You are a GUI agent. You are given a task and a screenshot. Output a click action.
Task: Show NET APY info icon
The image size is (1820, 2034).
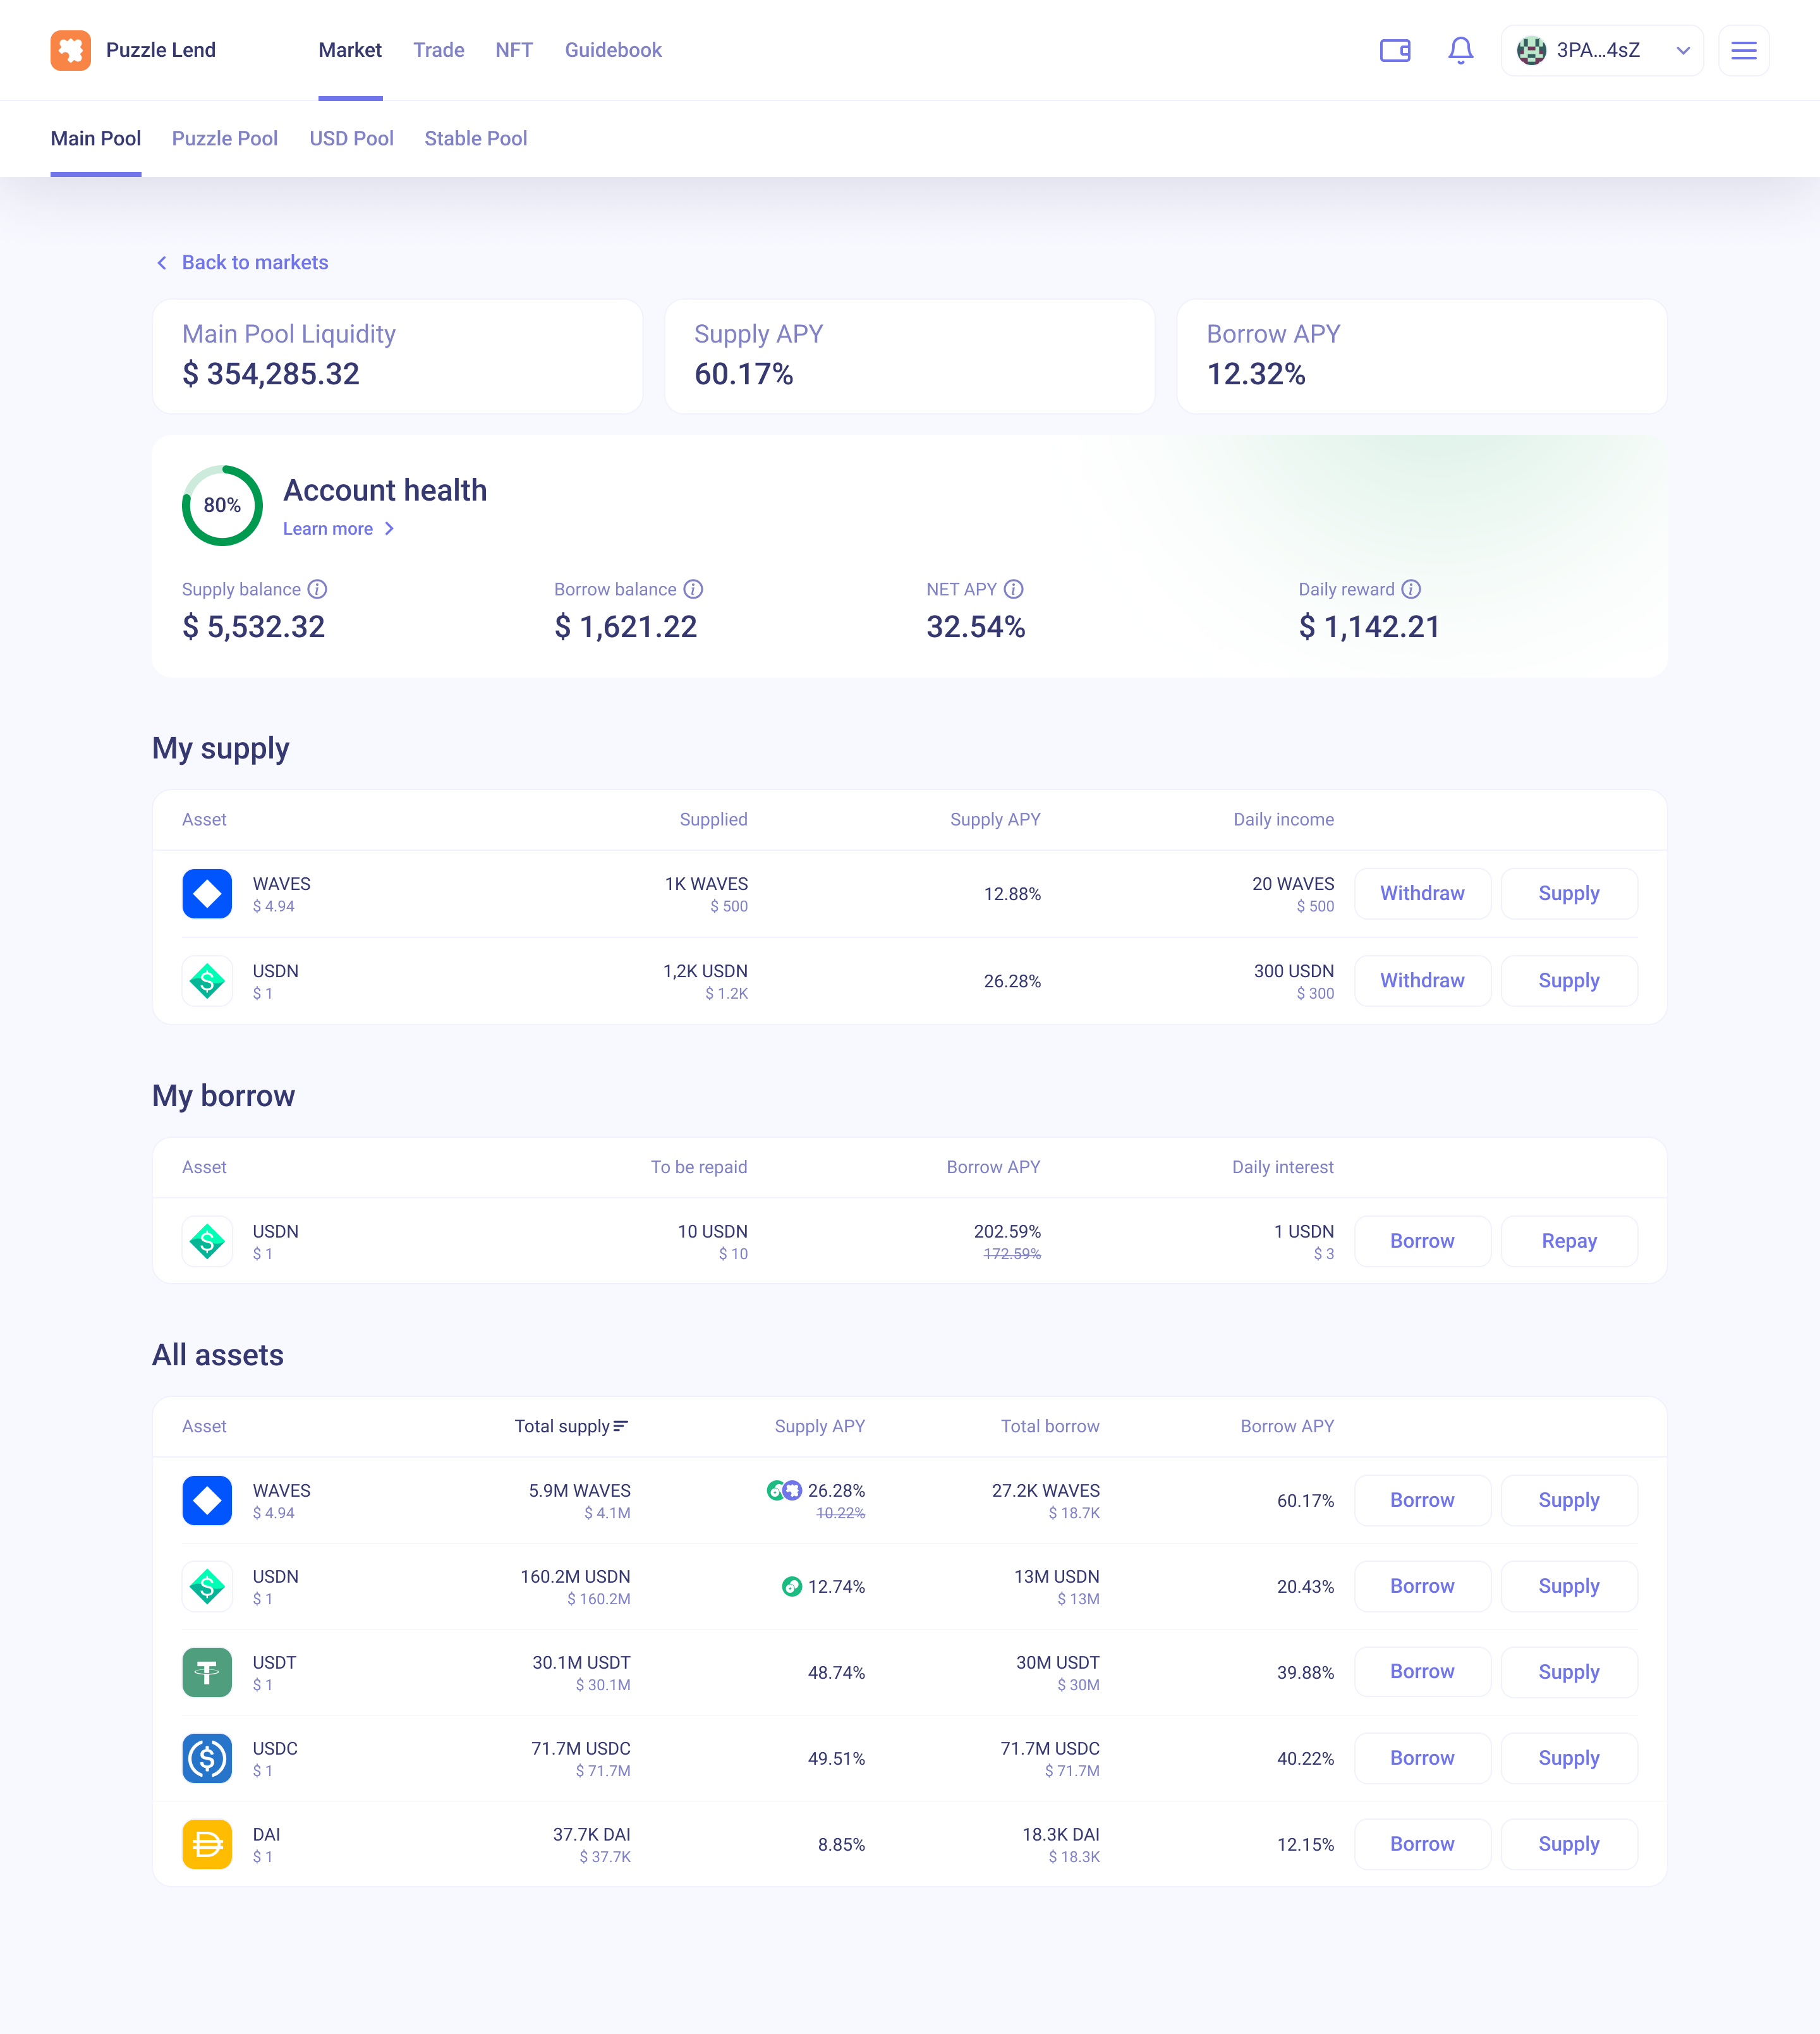click(x=1013, y=589)
